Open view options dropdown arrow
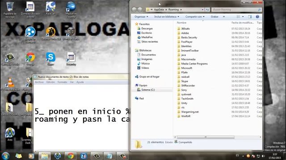Viewport: 286px width, 160px height. coord(243,17)
